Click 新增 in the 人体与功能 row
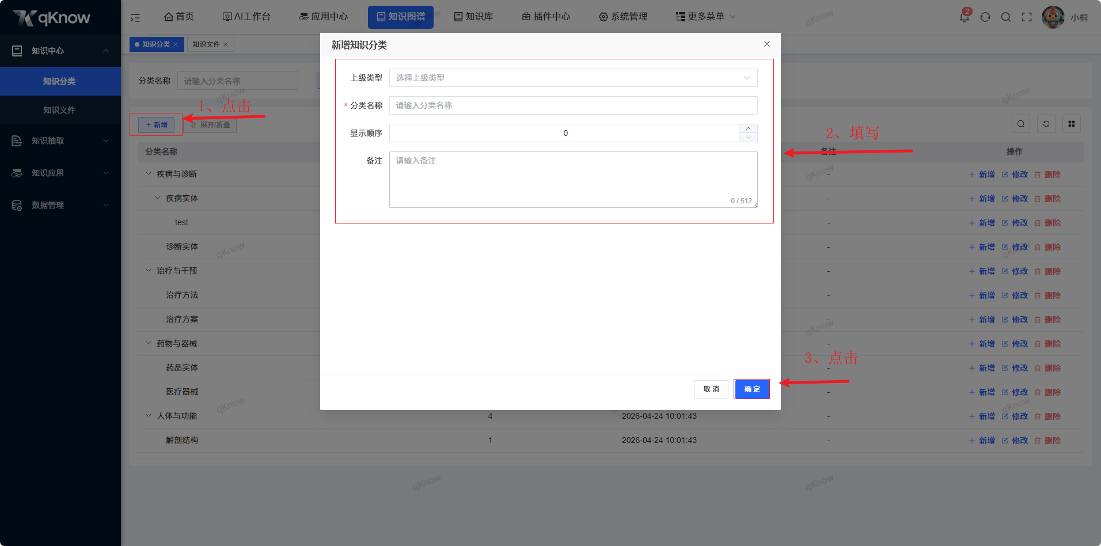1101x546 pixels. pyautogui.click(x=982, y=416)
